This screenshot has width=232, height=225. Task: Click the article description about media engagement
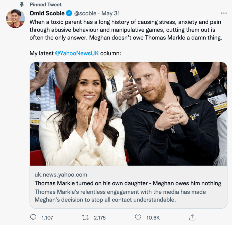(120, 196)
